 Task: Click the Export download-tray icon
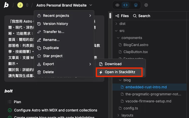[x=39, y=64]
